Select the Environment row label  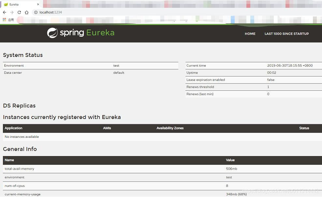point(14,66)
